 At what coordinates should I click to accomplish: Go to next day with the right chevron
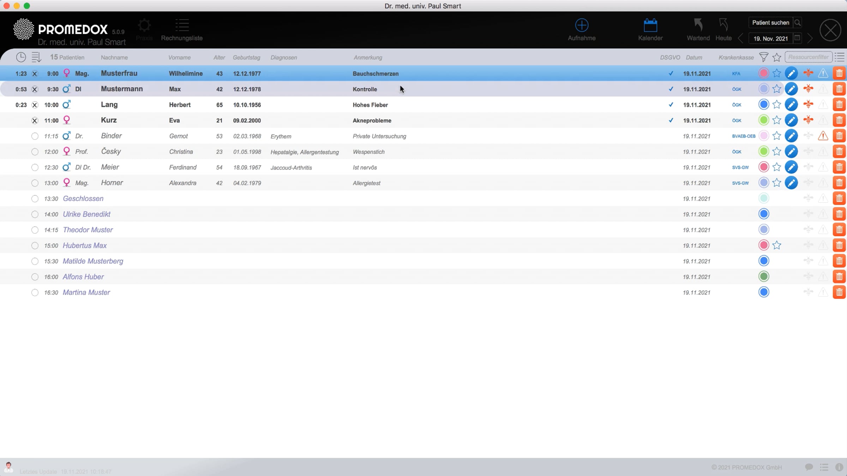coord(810,38)
